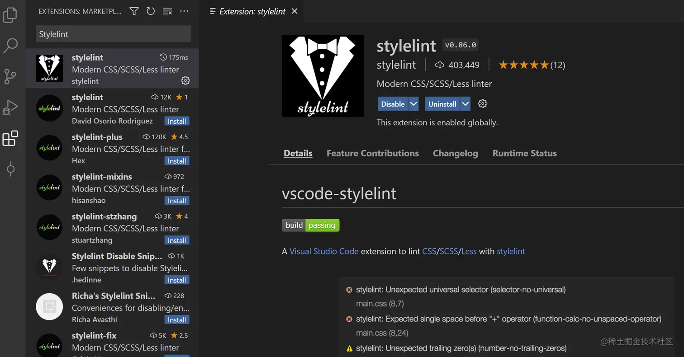Click Richa's Stylelint Snippets extension icon
The image size is (684, 357).
49,307
